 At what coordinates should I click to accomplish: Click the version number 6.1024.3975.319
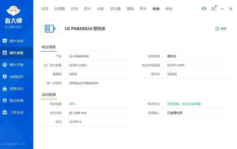coord(13,144)
